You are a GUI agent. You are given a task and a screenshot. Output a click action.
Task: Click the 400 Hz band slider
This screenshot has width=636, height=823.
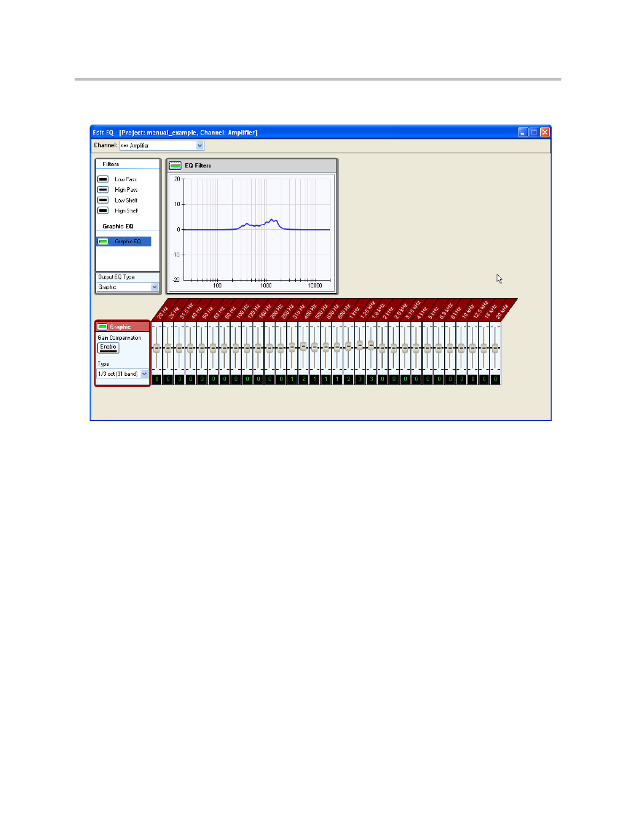(x=303, y=346)
